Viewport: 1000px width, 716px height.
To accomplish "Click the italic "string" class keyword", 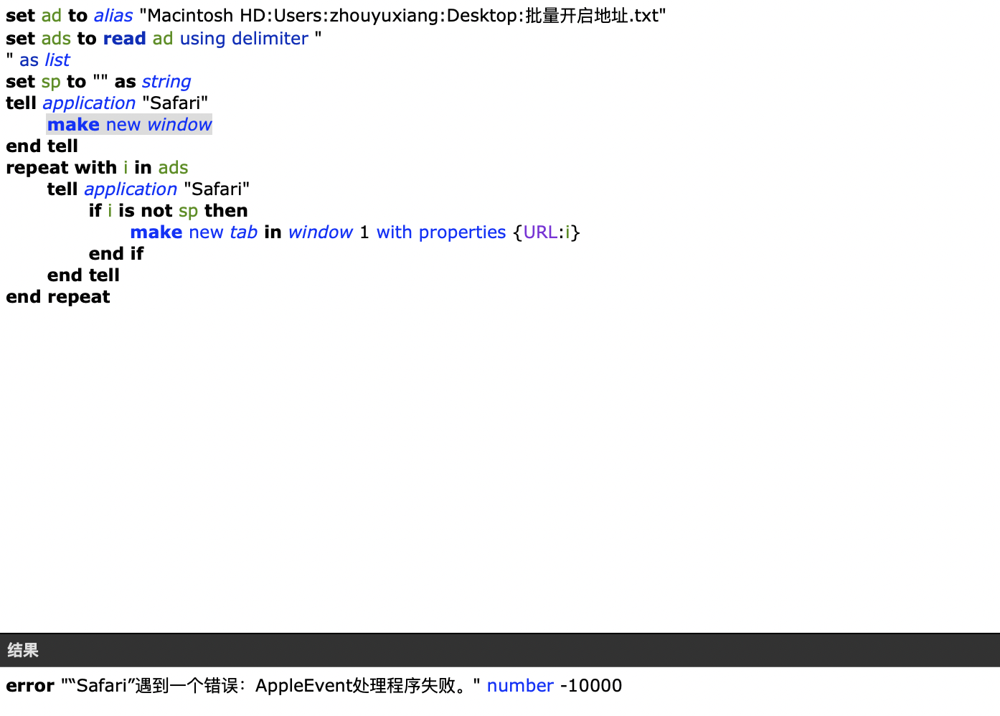I will 166,82.
